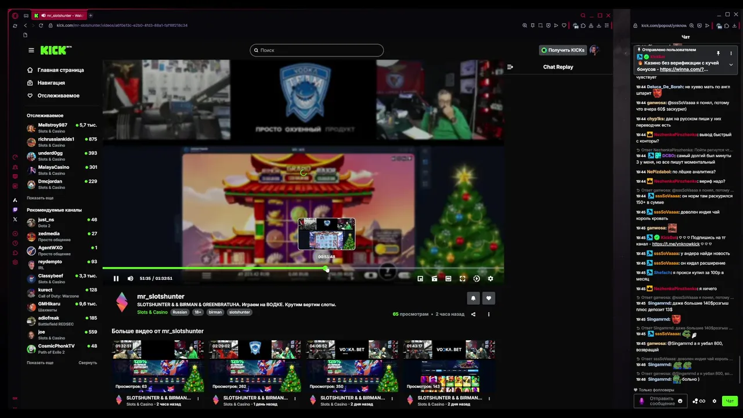The height and width of the screenshot is (418, 743).
Task: Select the slotshunter tag
Action: pos(239,312)
